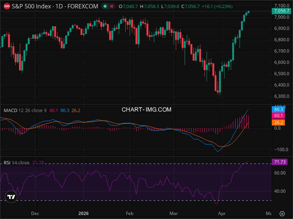Click the Dec time axis label

(x=35, y=214)
